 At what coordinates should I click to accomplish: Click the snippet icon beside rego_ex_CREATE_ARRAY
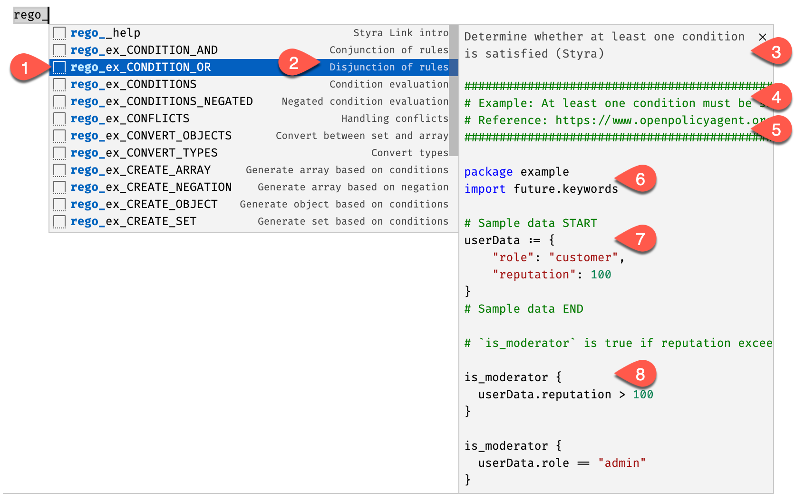pyautogui.click(x=59, y=170)
